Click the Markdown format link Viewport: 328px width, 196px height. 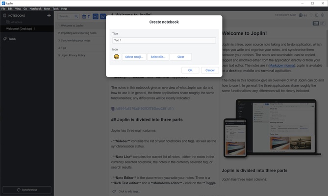(x=282, y=65)
